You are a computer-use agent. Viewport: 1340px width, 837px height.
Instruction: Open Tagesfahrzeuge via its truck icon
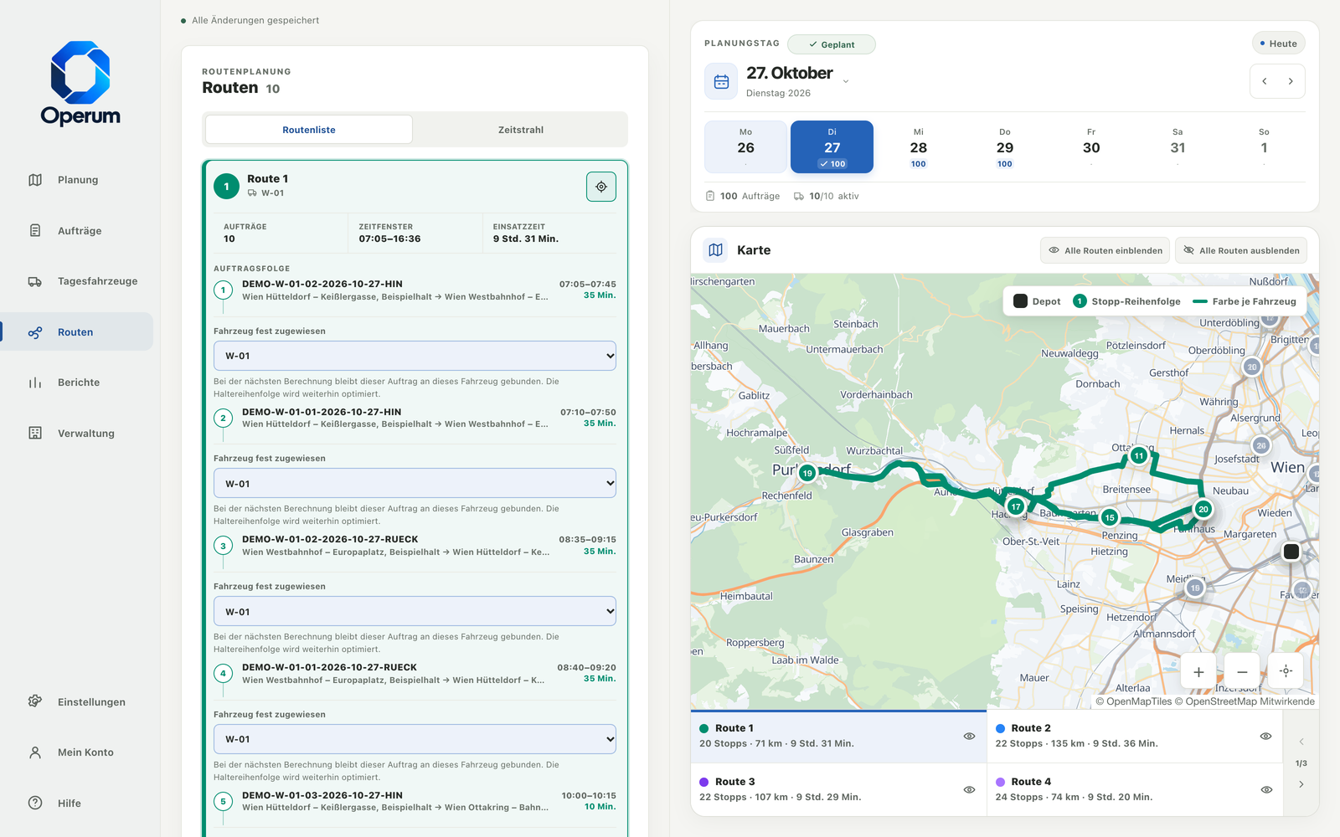pyautogui.click(x=35, y=281)
